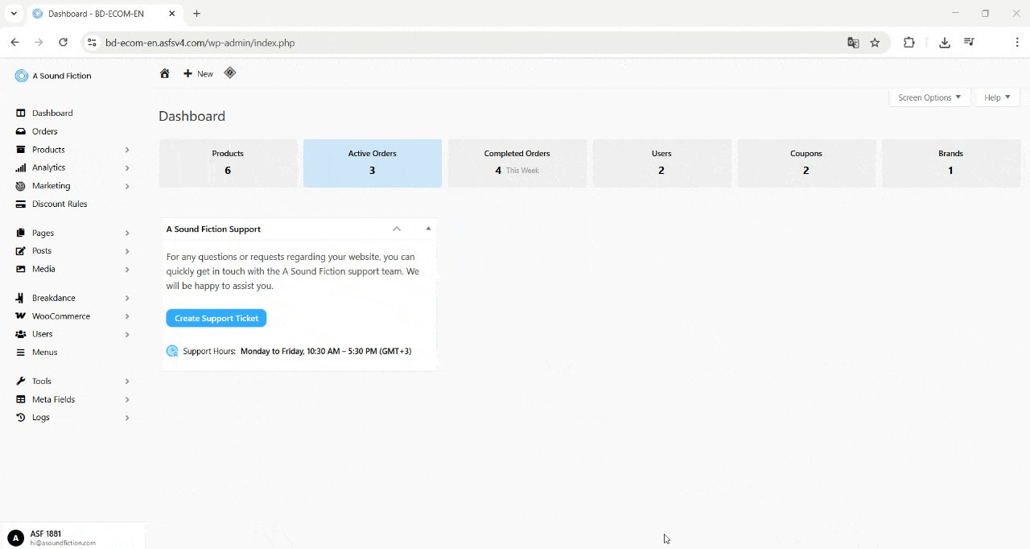Screen dimensions: 1030x549
Task: Open the Discount Rules section
Action: click(x=20, y=204)
